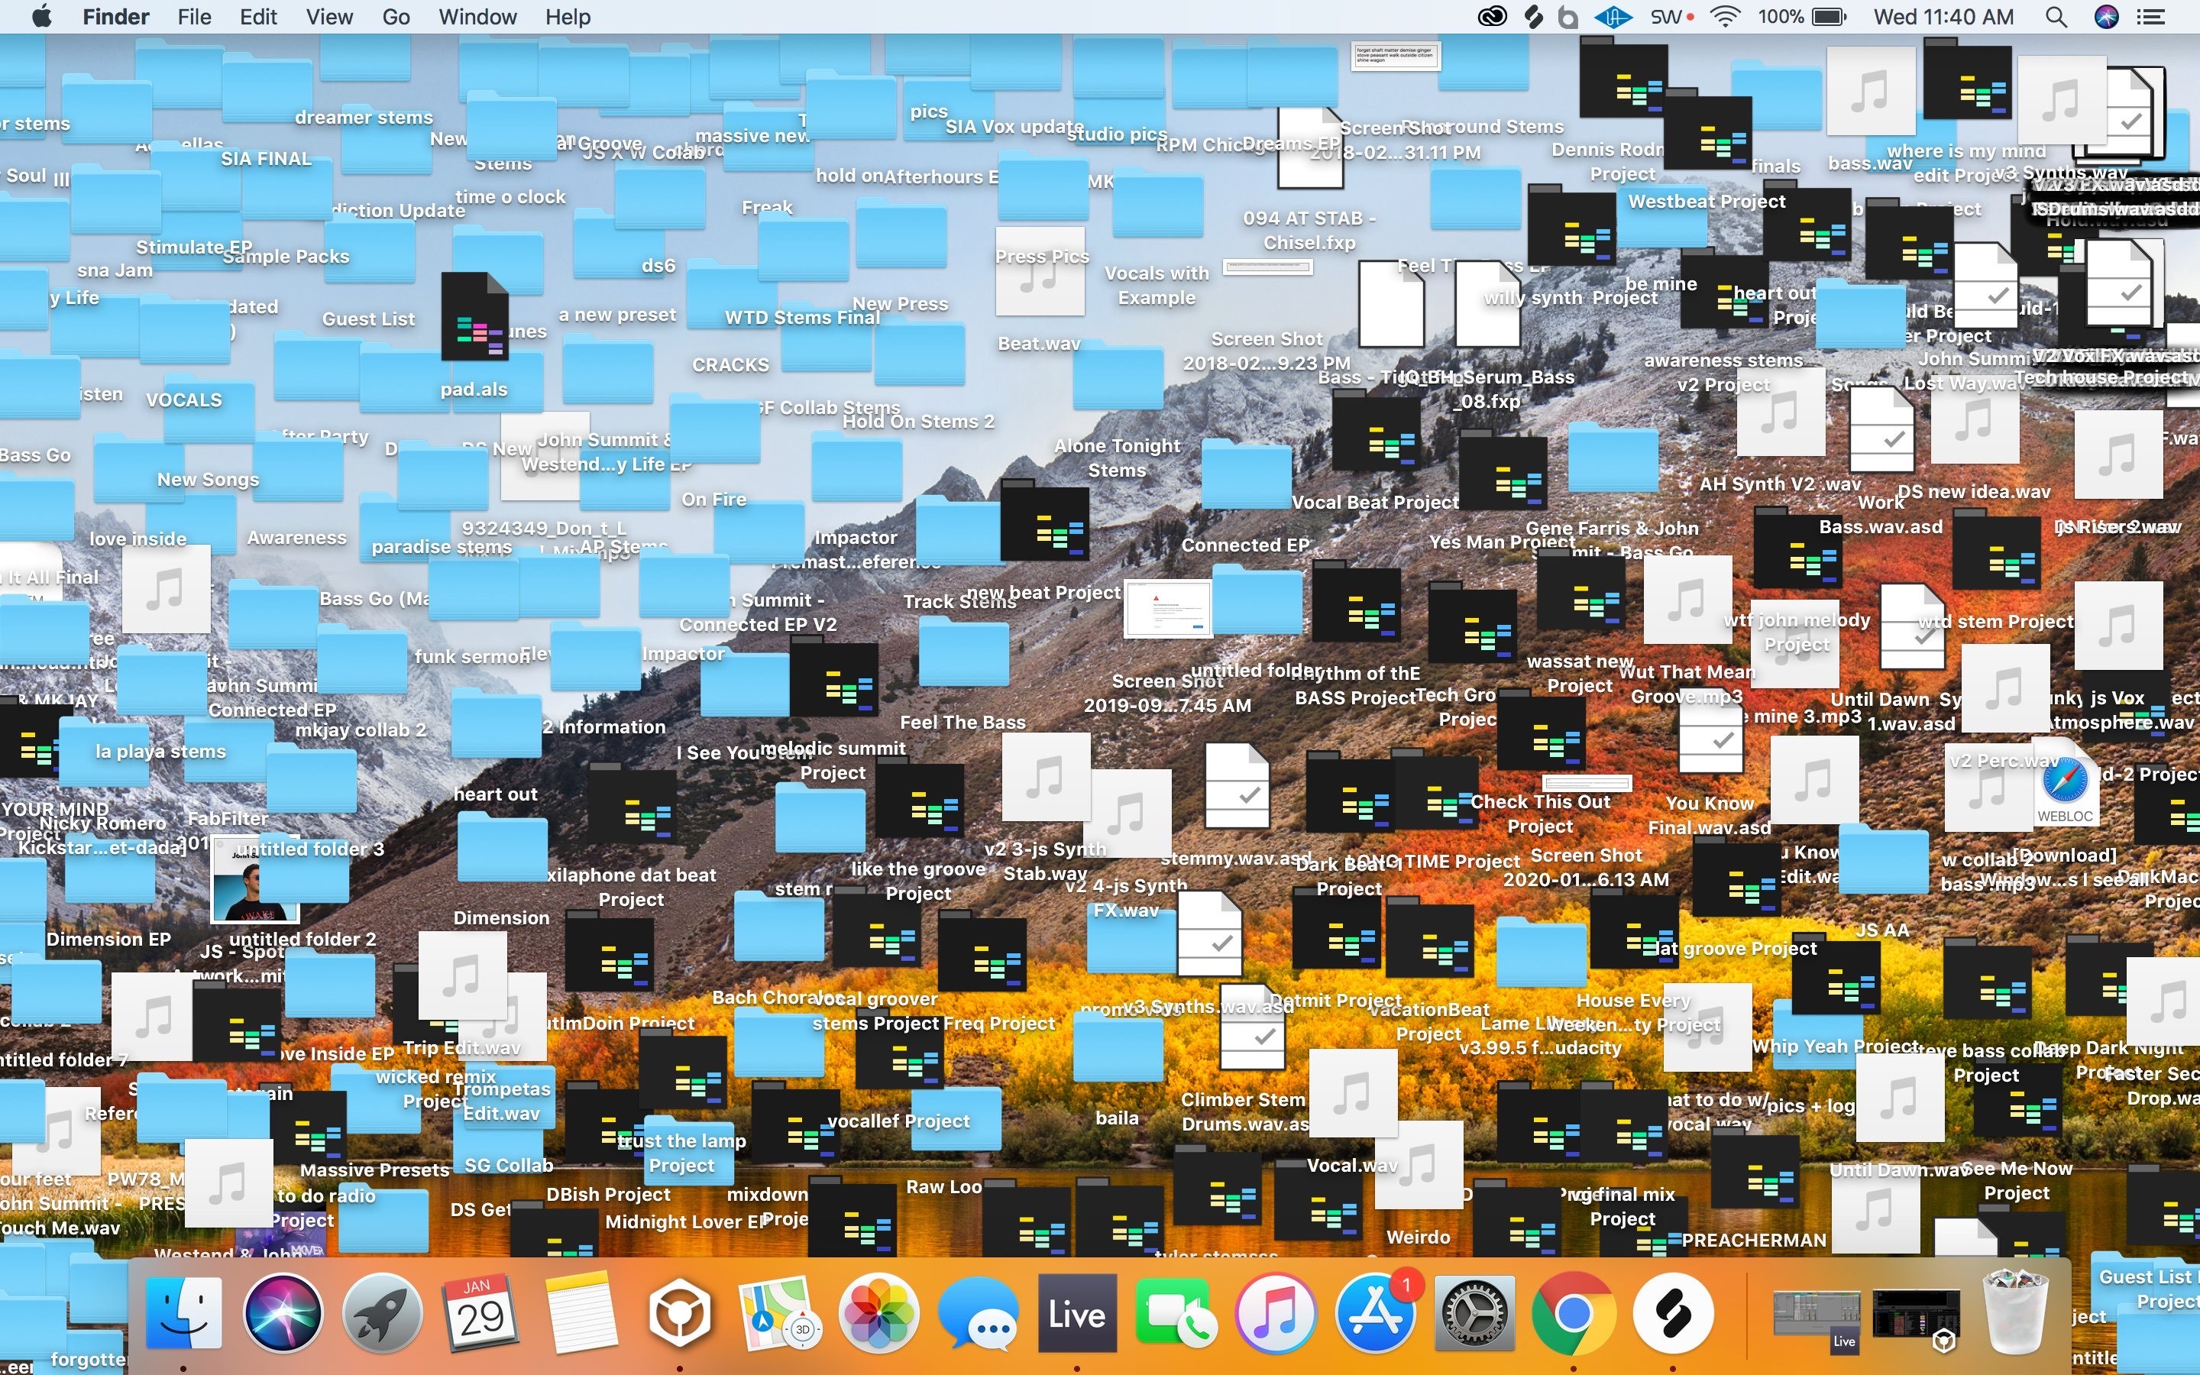The height and width of the screenshot is (1375, 2200).
Task: Click the Wed 11:40 AM clock
Action: click(x=1943, y=16)
